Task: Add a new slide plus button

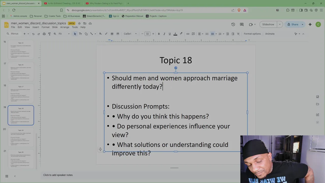Action: click(24, 34)
